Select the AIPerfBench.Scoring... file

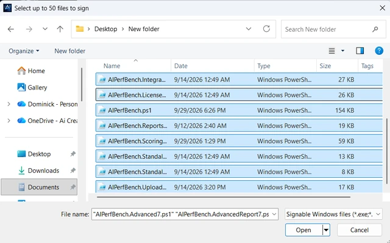239,141
